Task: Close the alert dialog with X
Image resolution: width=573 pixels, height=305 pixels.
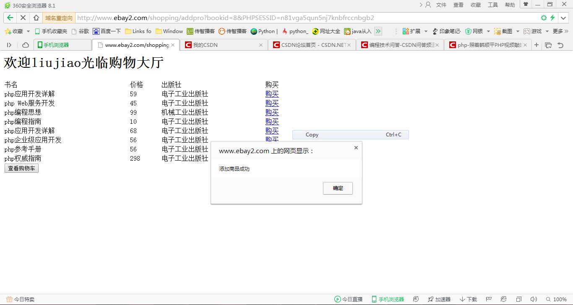Action: [x=356, y=148]
